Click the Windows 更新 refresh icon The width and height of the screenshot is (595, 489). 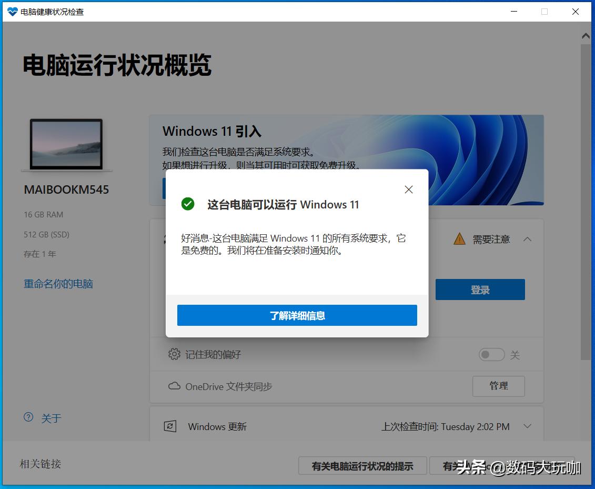[170, 426]
